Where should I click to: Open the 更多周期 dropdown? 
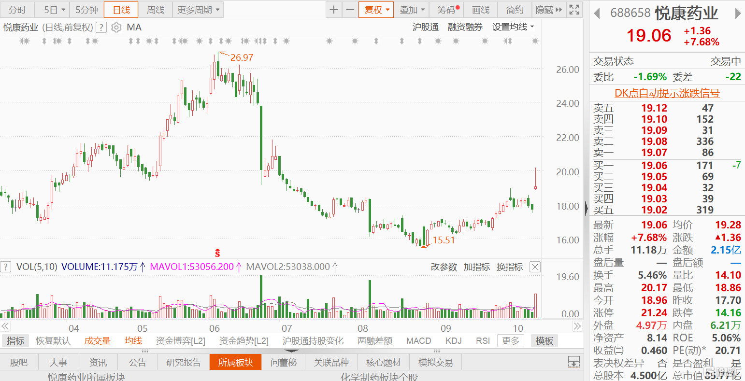click(x=198, y=10)
